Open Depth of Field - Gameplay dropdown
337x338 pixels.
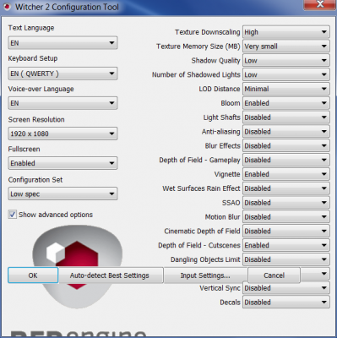pyautogui.click(x=285, y=160)
